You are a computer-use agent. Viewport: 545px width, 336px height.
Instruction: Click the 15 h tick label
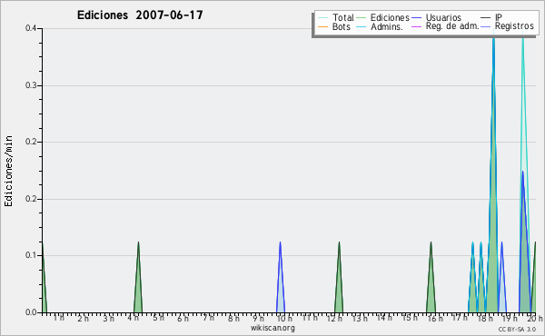pyautogui.click(x=410, y=318)
